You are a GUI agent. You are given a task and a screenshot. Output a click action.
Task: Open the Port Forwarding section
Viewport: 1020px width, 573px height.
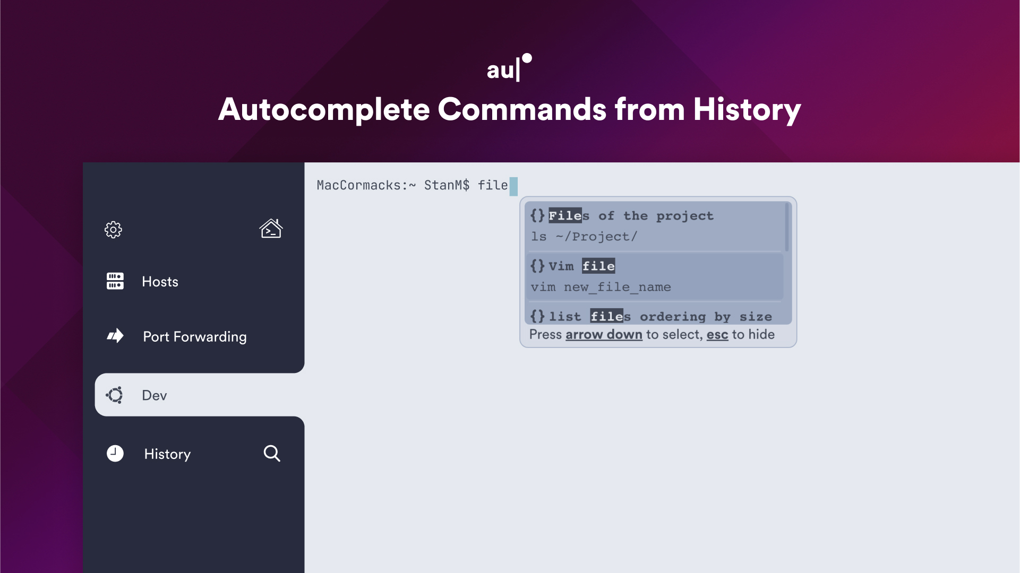[x=194, y=336]
